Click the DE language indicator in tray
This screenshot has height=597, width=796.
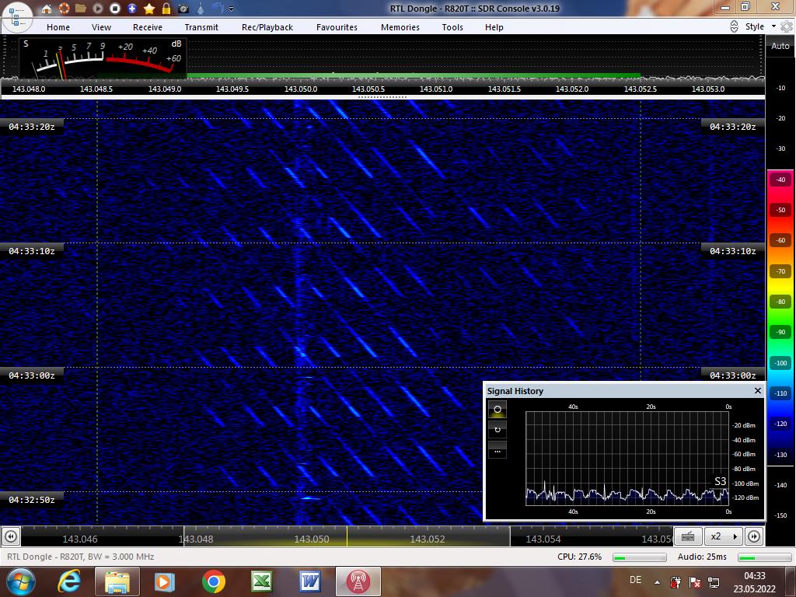coord(635,580)
